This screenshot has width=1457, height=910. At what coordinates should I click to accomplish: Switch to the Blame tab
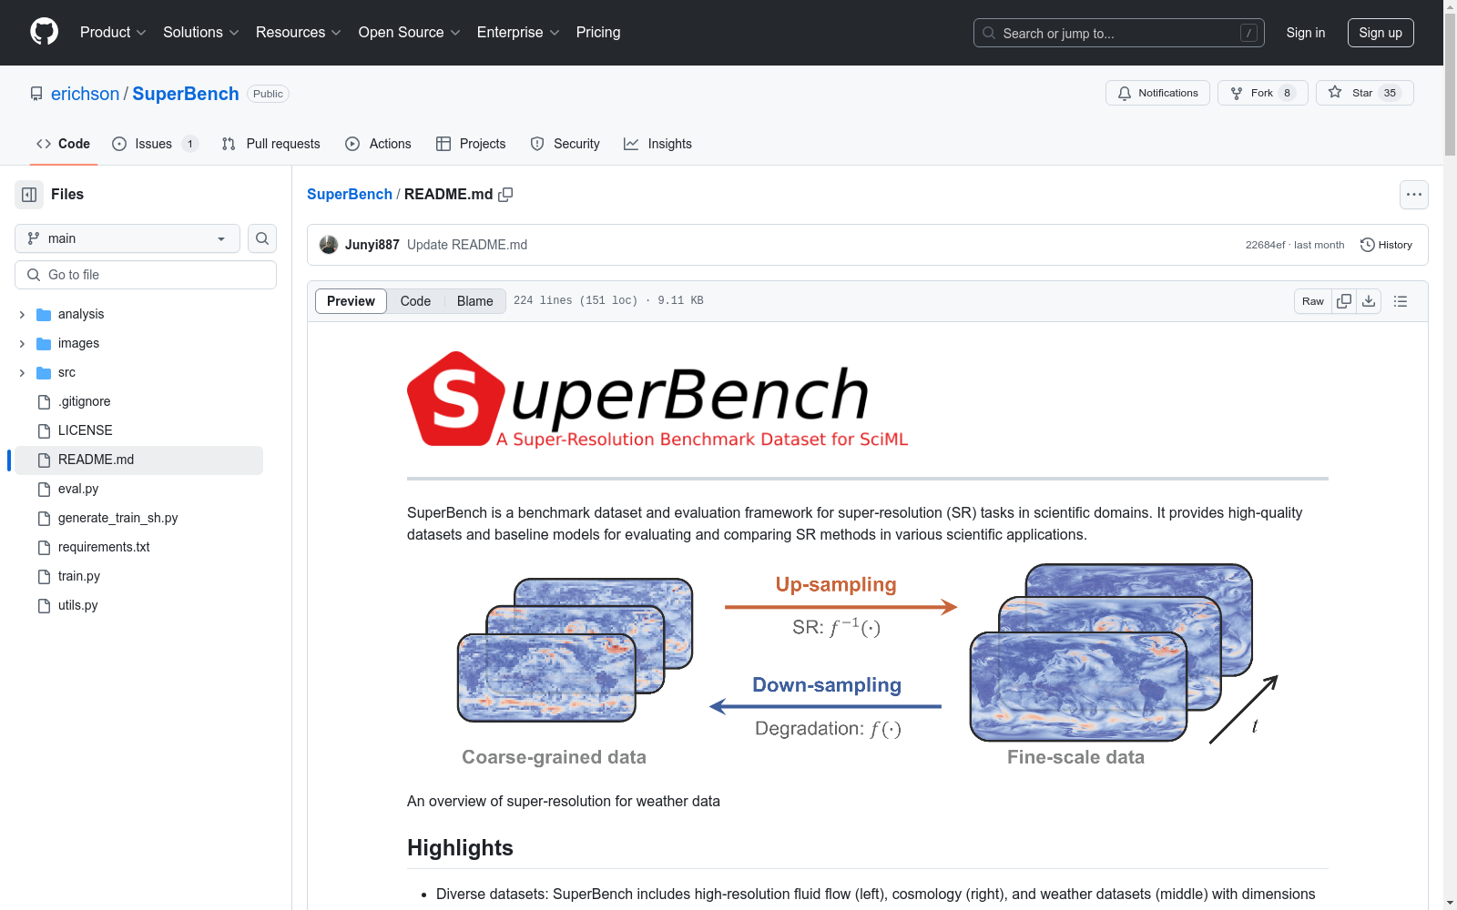[474, 300]
